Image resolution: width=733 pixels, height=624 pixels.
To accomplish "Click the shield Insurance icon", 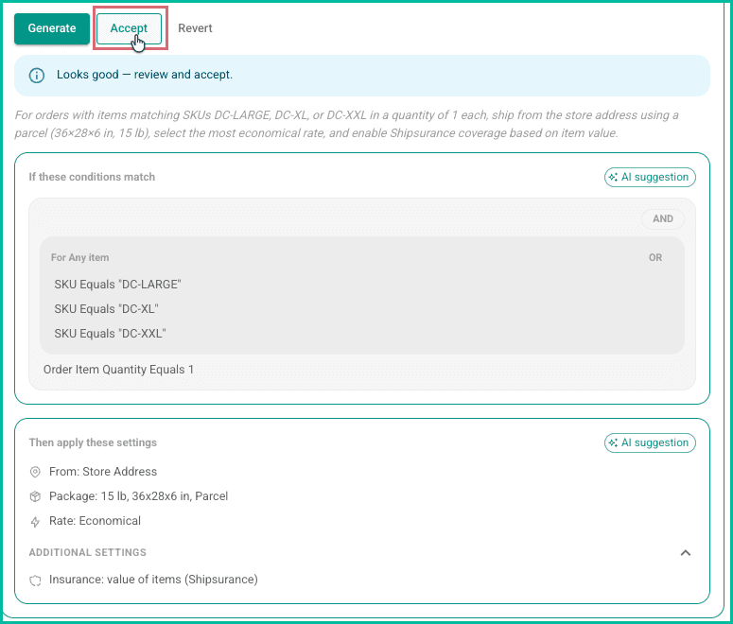I will click(x=35, y=581).
